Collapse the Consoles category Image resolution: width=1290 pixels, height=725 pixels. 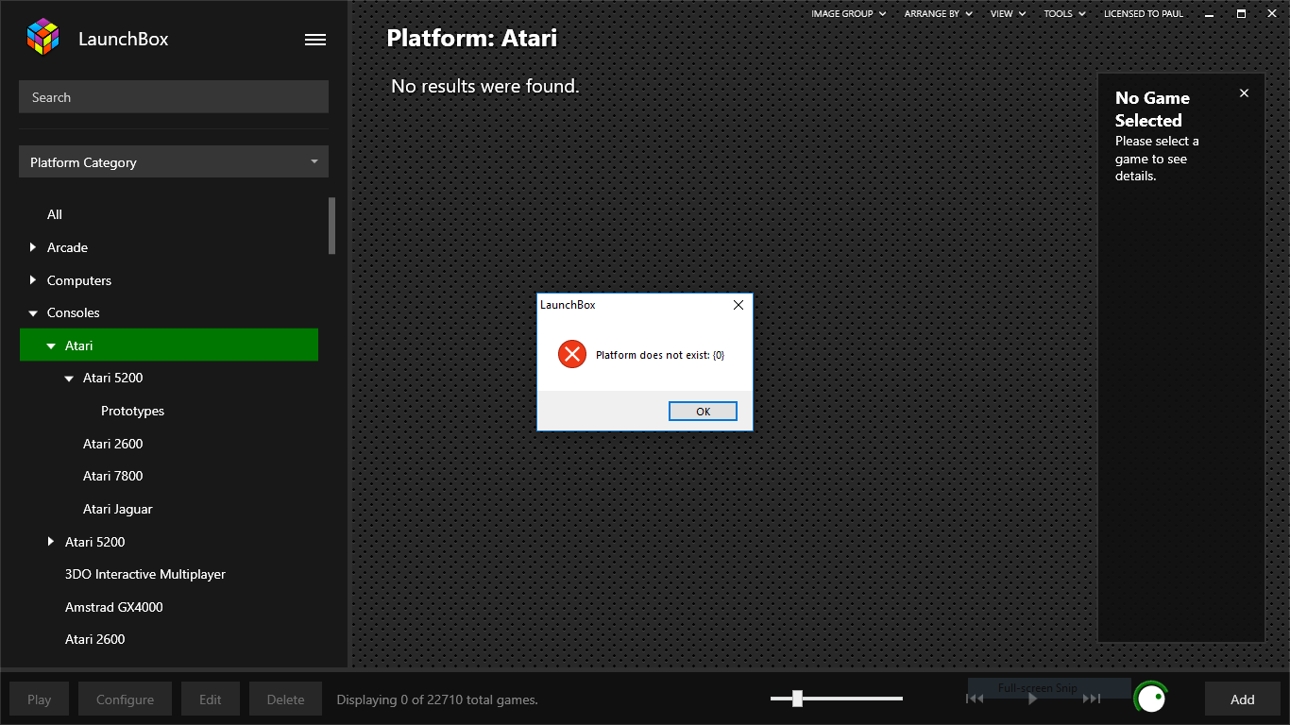[33, 313]
